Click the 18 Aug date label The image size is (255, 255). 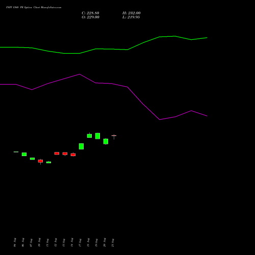pyautogui.click(x=88, y=242)
